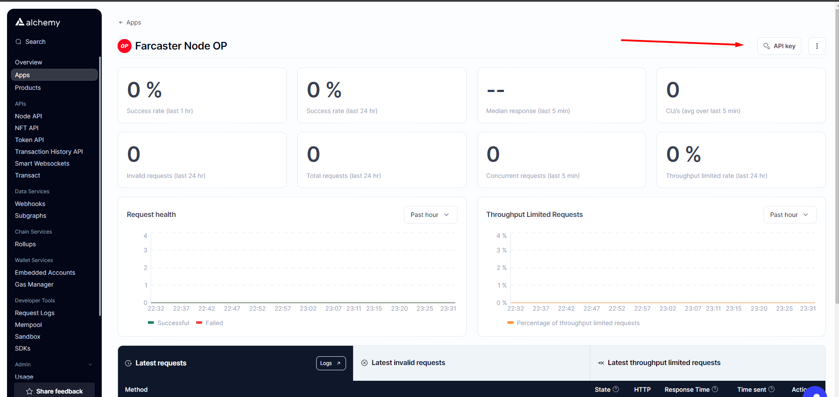Click the Farcaster Node OP title

181,46
